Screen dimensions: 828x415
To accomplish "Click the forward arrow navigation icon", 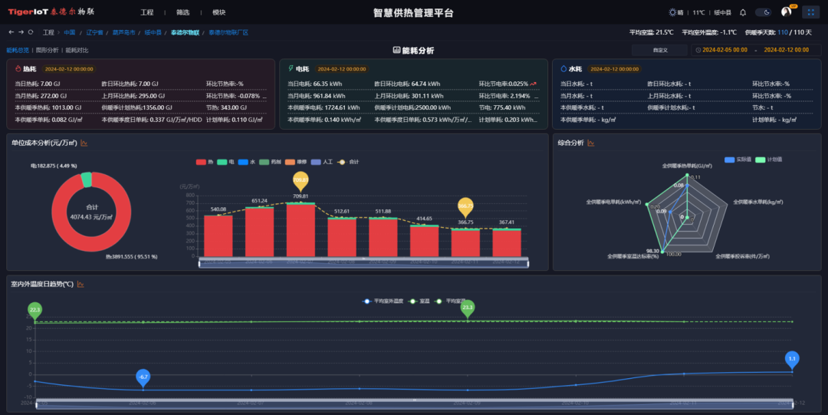I will click(21, 32).
